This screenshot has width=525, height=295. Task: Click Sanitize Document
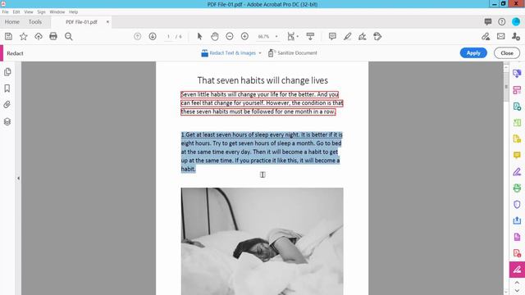[293, 52]
